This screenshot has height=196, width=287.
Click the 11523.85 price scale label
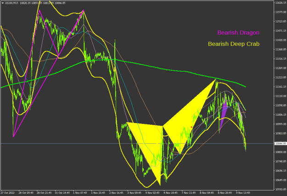click(x=281, y=22)
